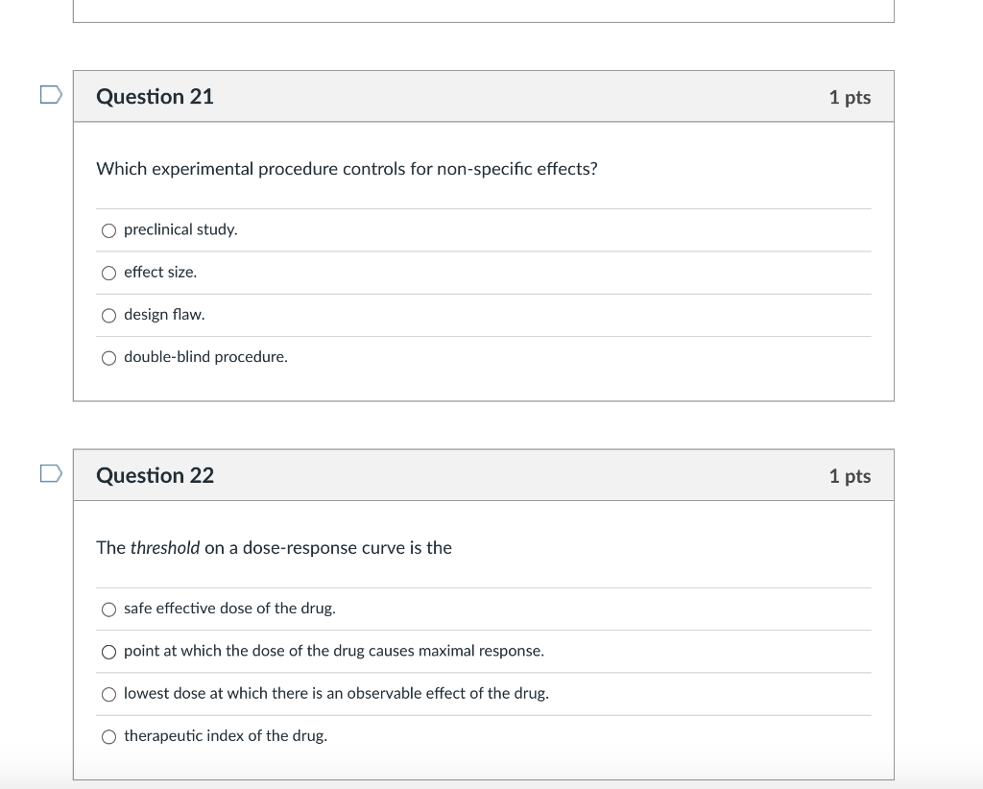
Task: Choose the 'effect size.' radio option
Action: point(108,274)
